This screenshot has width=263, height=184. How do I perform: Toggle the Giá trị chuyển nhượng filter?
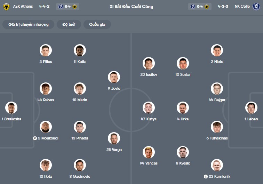[x=29, y=24]
